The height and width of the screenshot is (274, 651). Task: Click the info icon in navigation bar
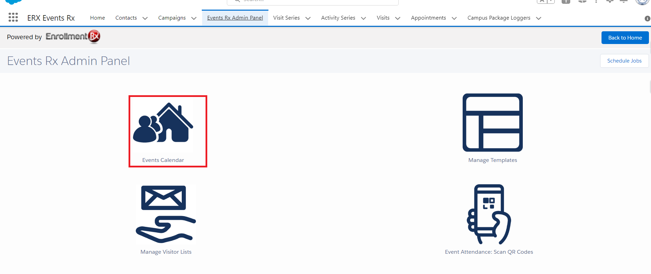[647, 19]
